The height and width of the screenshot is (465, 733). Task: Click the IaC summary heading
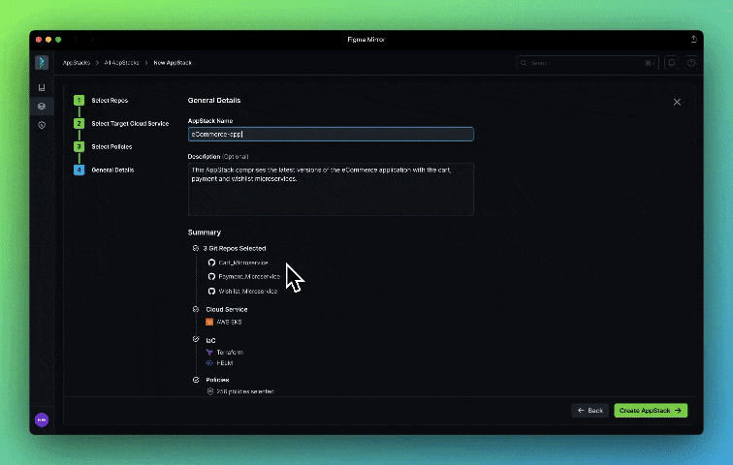click(210, 340)
